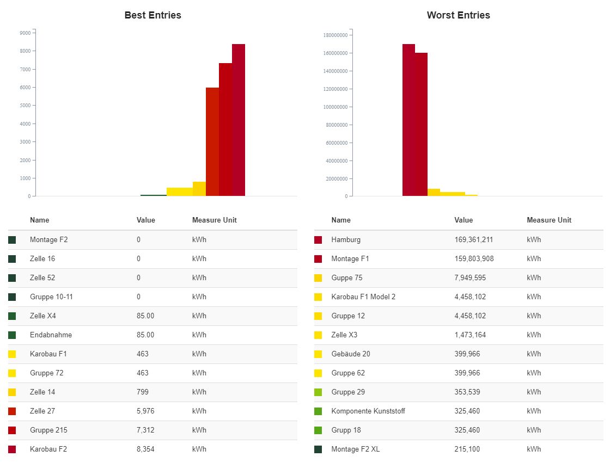Click the tallest bar in Worst Entries chart
Screen dimensions: 610x469
pyautogui.click(x=408, y=120)
